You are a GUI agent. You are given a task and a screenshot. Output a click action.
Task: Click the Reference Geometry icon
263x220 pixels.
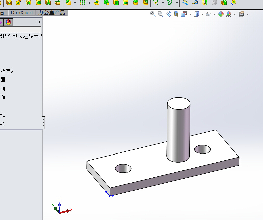pos(156,3)
